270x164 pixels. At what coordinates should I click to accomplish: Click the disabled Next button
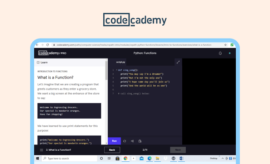pos(178,150)
